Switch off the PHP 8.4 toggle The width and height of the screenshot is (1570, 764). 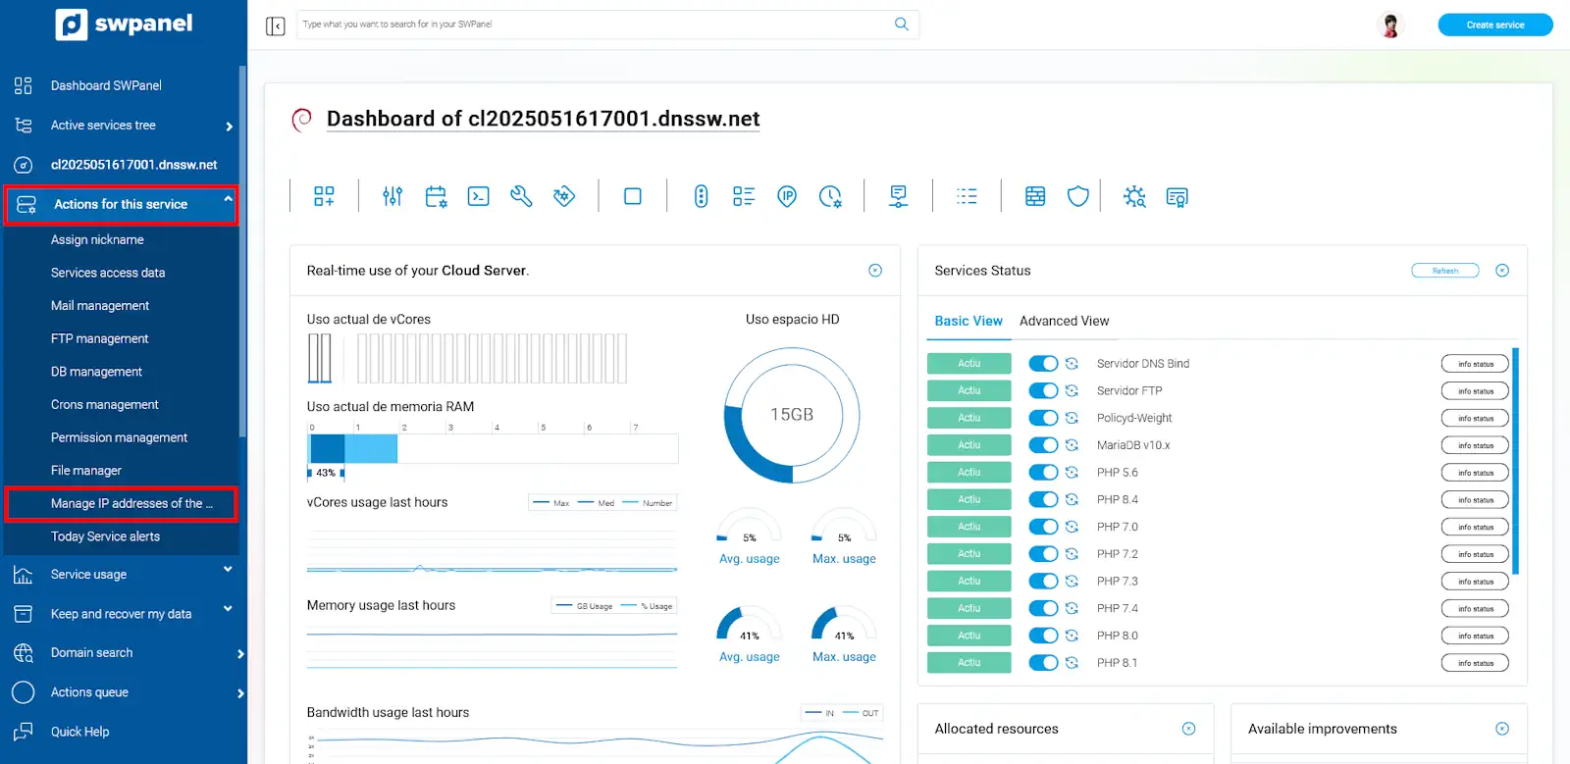click(x=1042, y=499)
